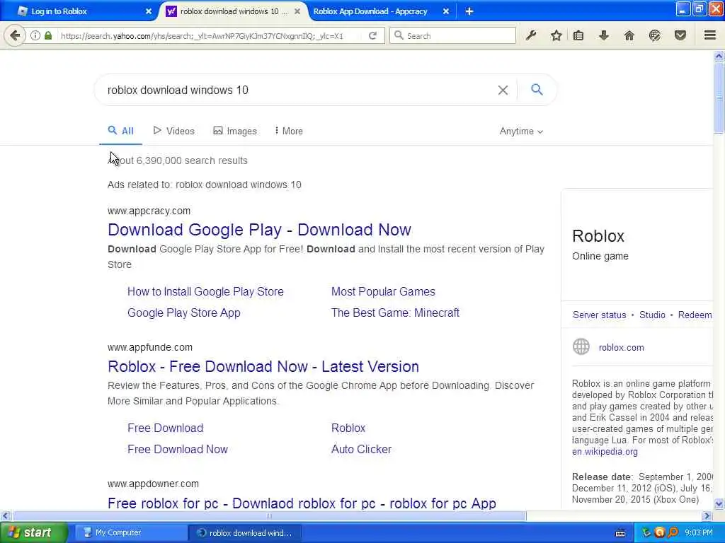The image size is (725, 543).
Task: Open the keyboard icon in the taskbar
Action: 620,533
